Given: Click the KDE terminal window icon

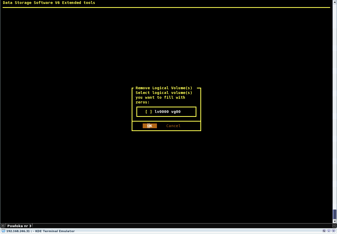Looking at the screenshot, I should (3, 231).
